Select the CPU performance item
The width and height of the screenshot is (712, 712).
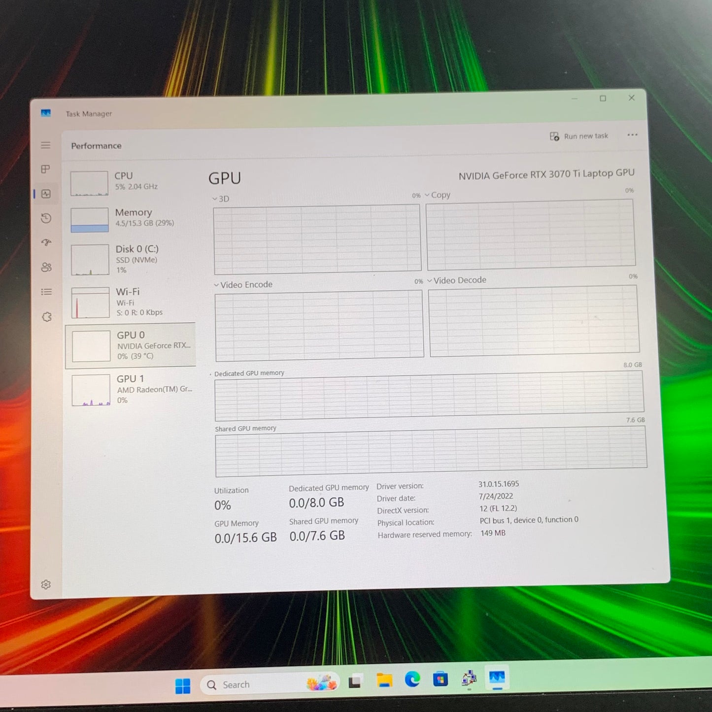[131, 183]
